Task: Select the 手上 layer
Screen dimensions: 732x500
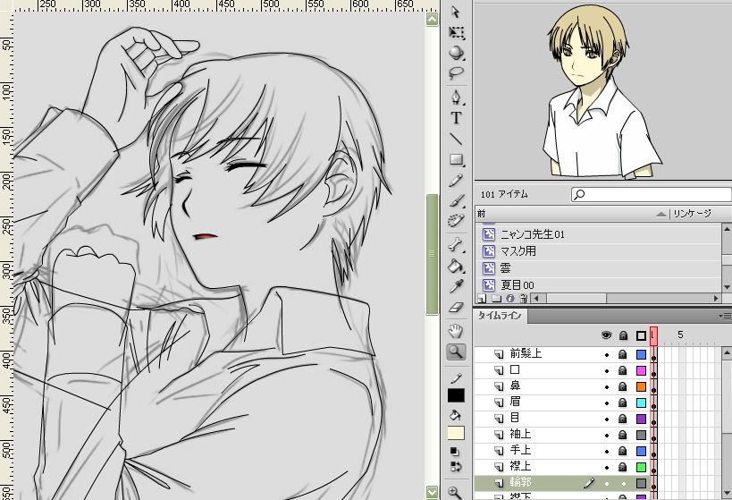Action: [x=520, y=450]
